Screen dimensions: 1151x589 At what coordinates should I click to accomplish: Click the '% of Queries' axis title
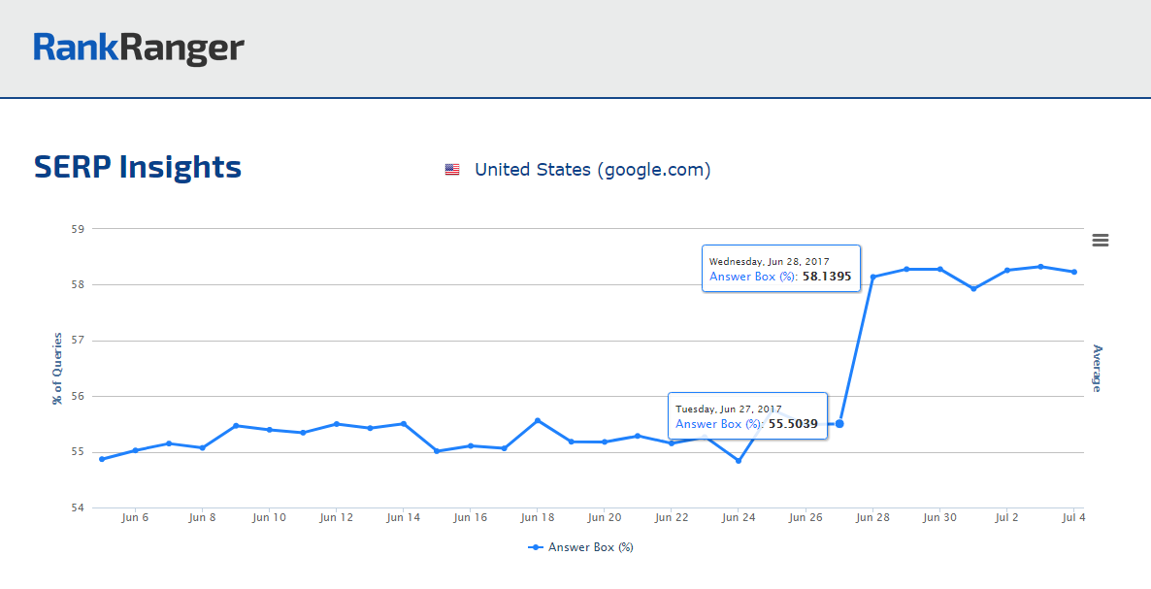pos(57,369)
